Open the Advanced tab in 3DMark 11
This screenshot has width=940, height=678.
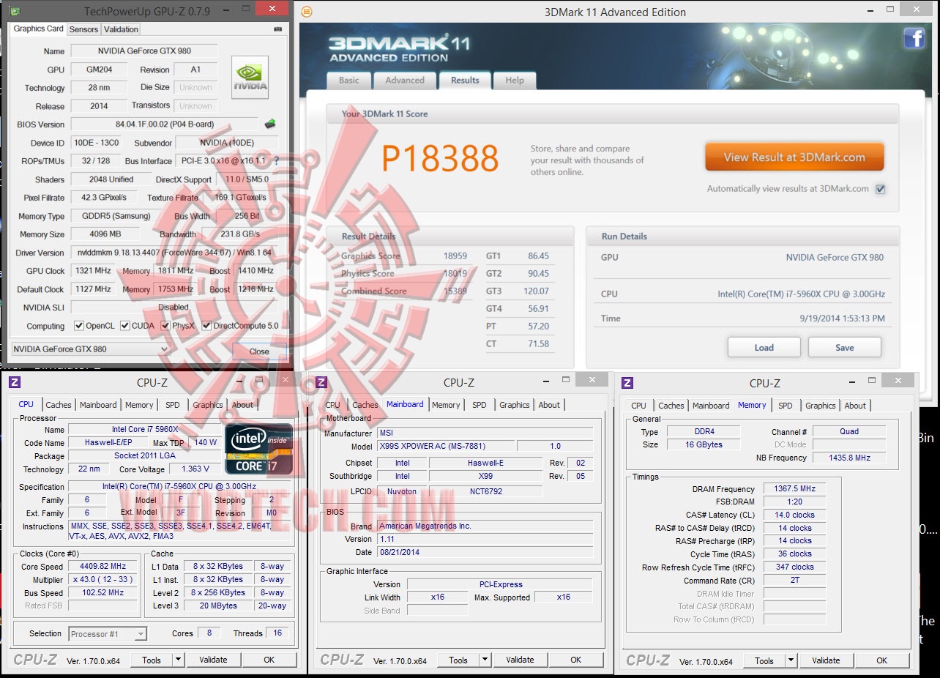405,81
